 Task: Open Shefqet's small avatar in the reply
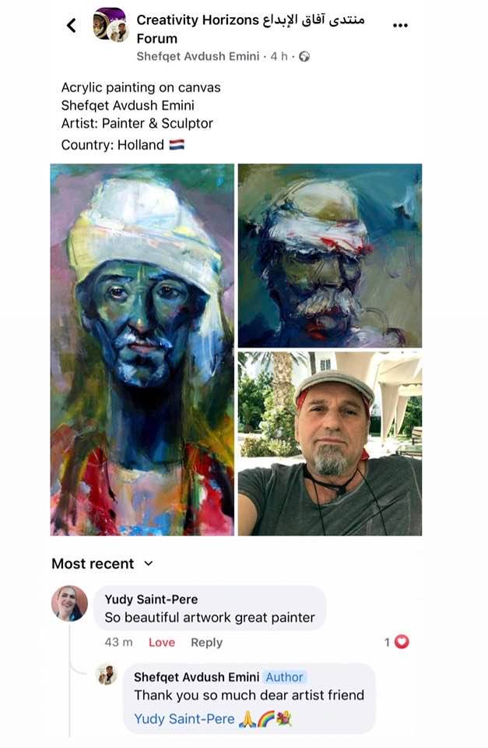click(x=107, y=675)
